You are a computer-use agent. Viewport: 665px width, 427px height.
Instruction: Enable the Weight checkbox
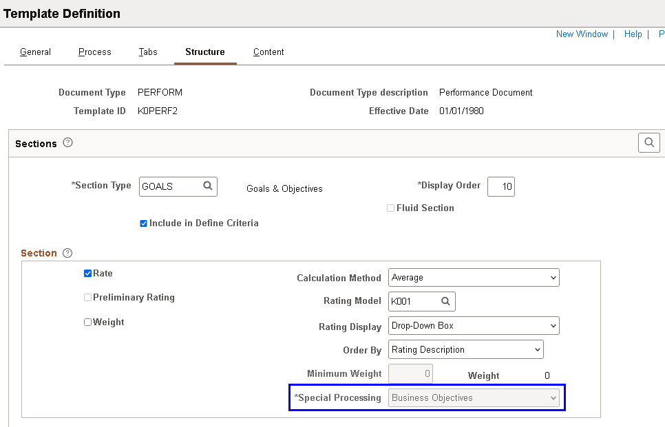tap(89, 321)
